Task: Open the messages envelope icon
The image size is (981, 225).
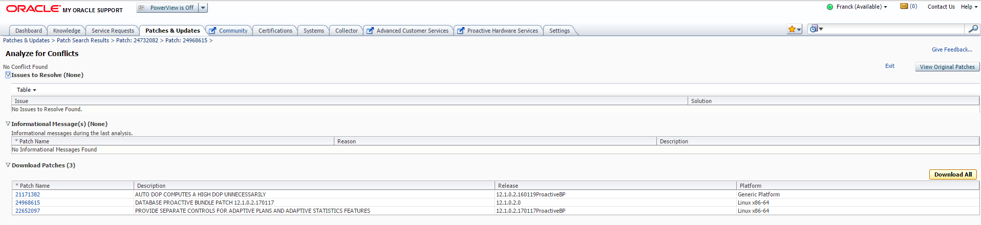Action: point(904,6)
